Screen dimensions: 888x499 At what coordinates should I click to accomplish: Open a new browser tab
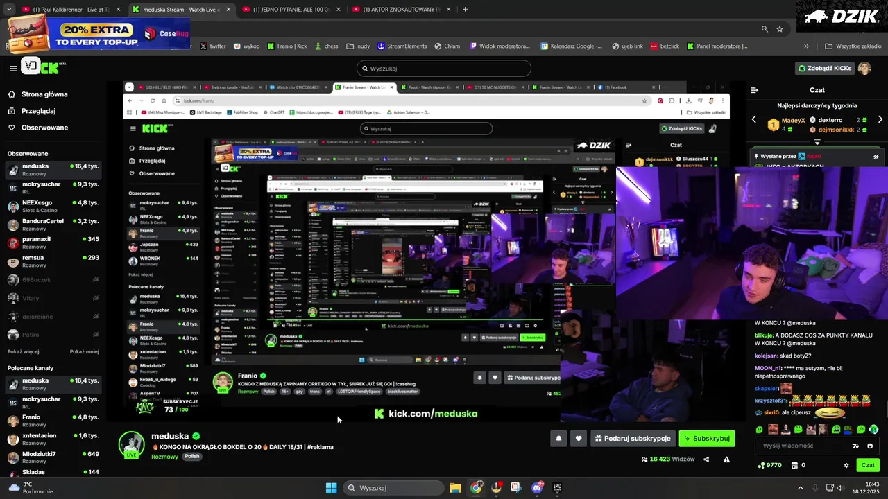tap(465, 10)
